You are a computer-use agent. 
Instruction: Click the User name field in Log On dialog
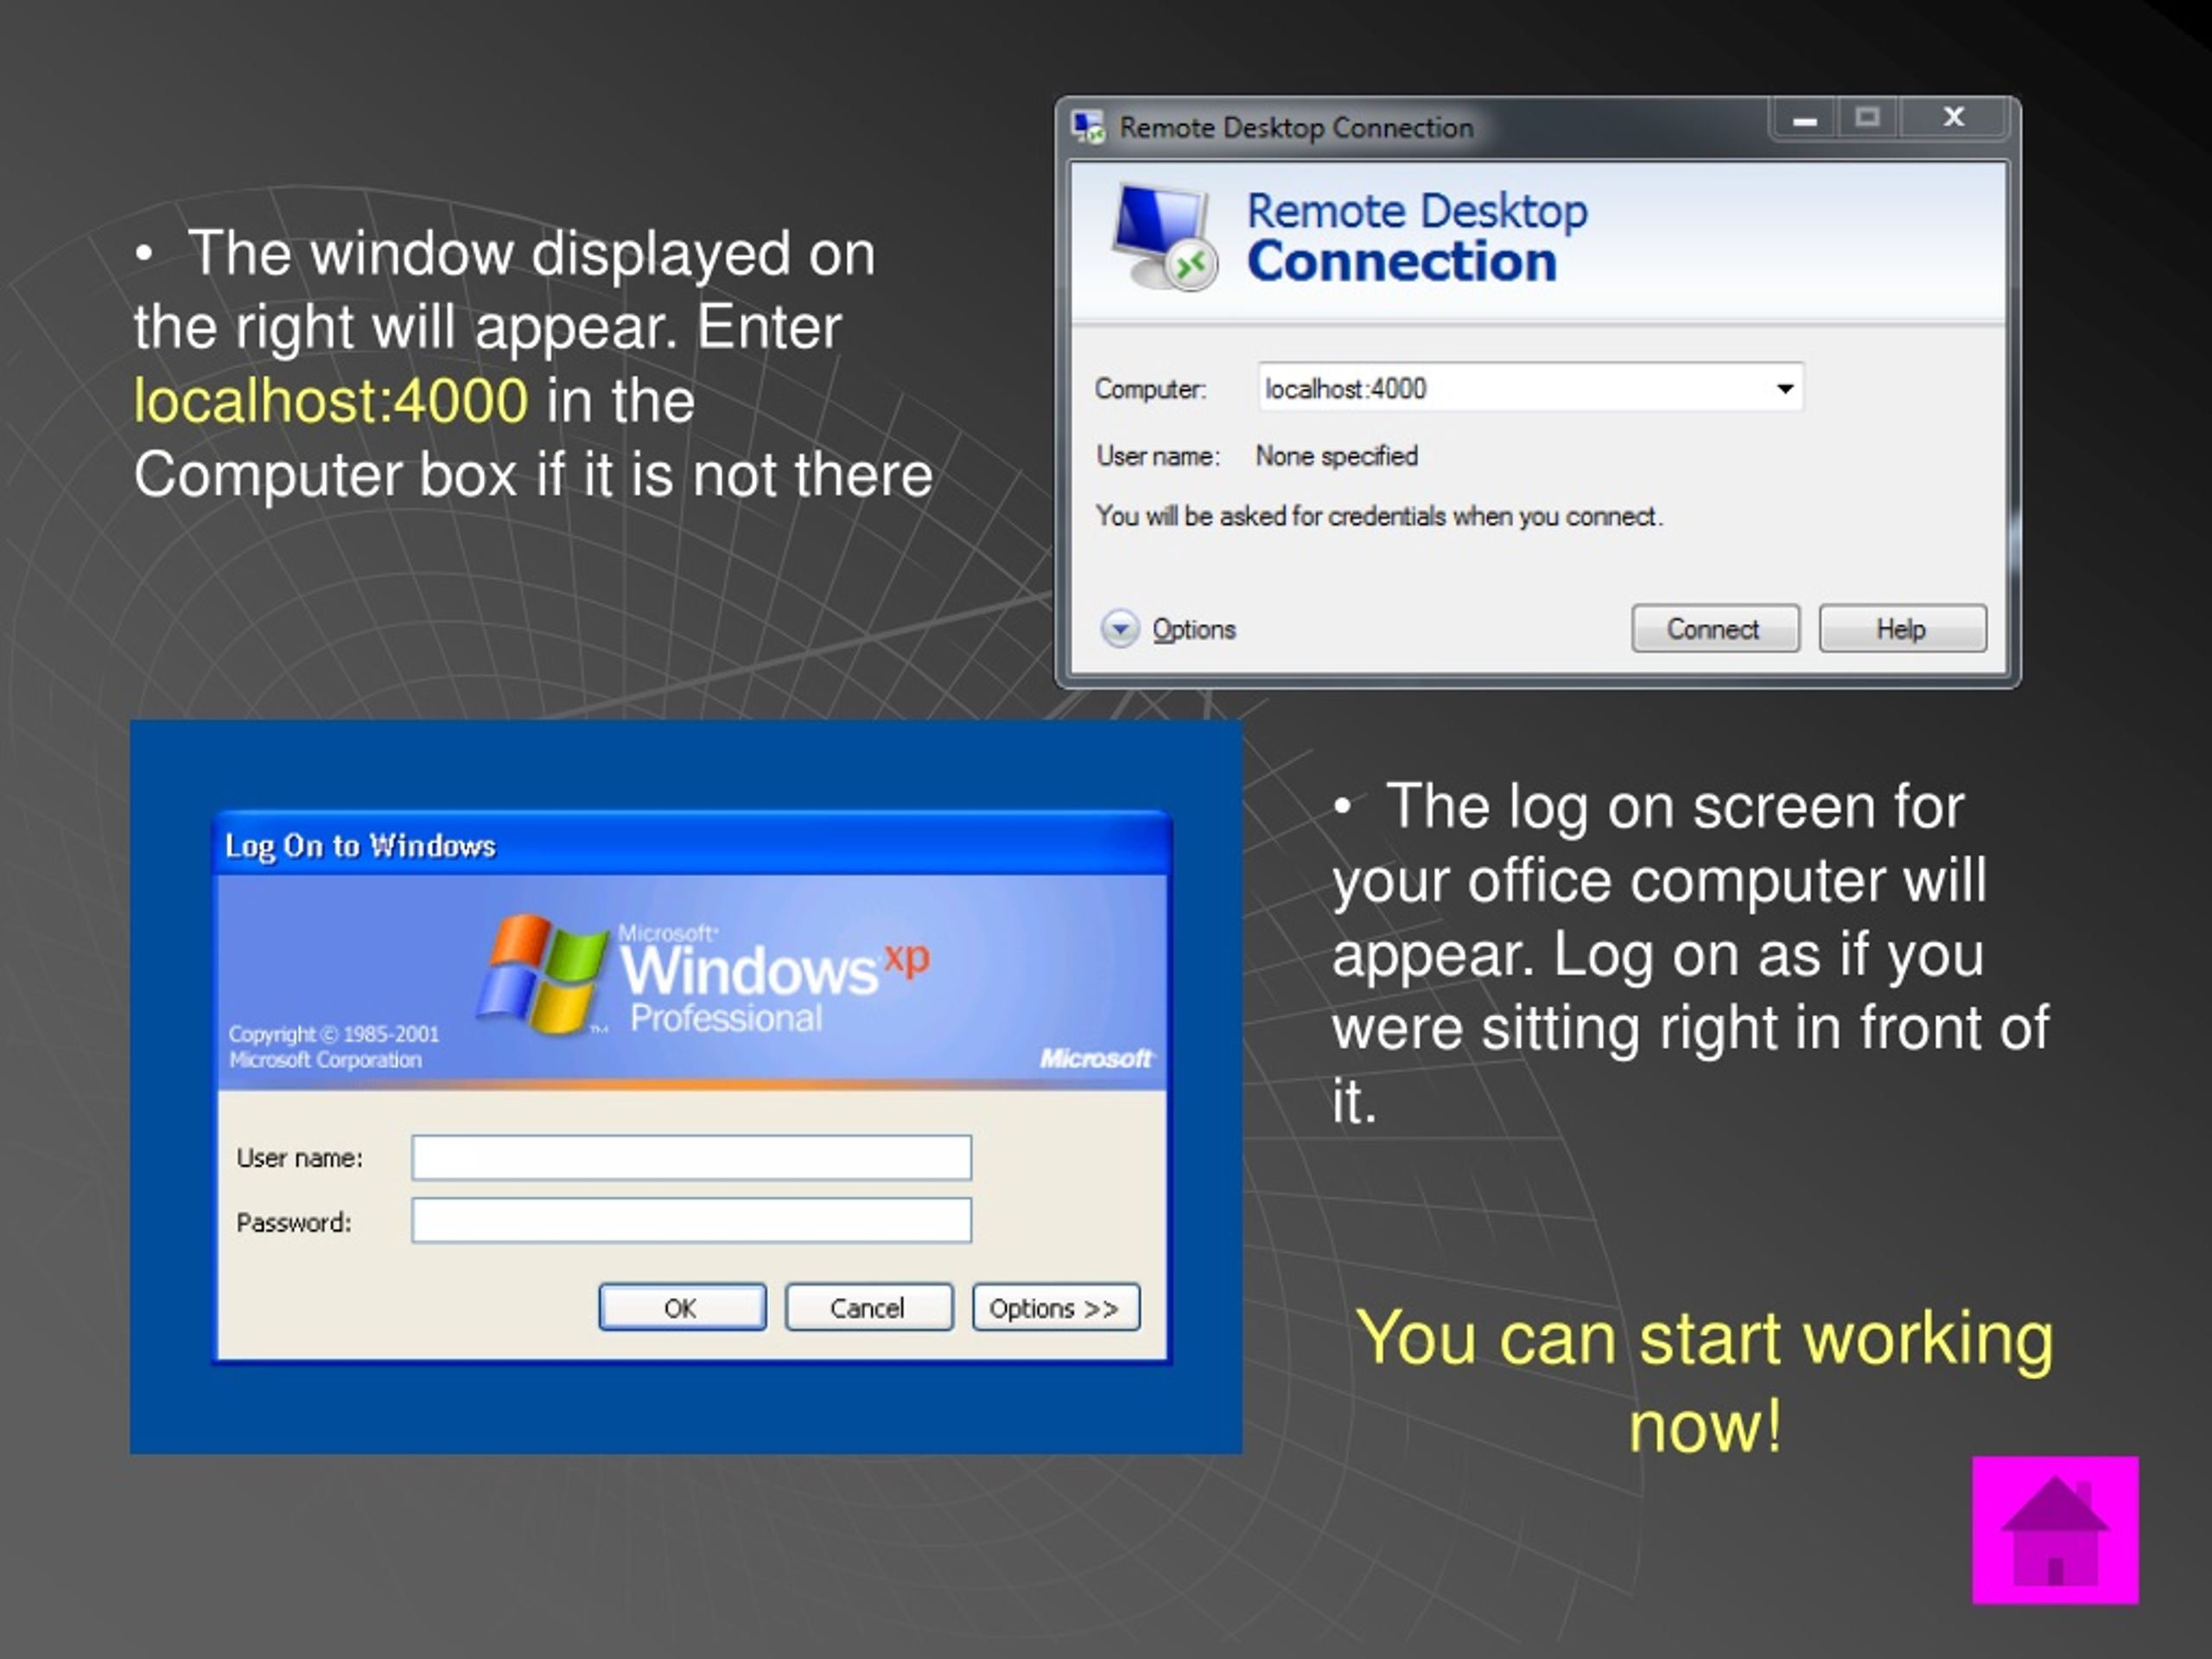point(691,1157)
